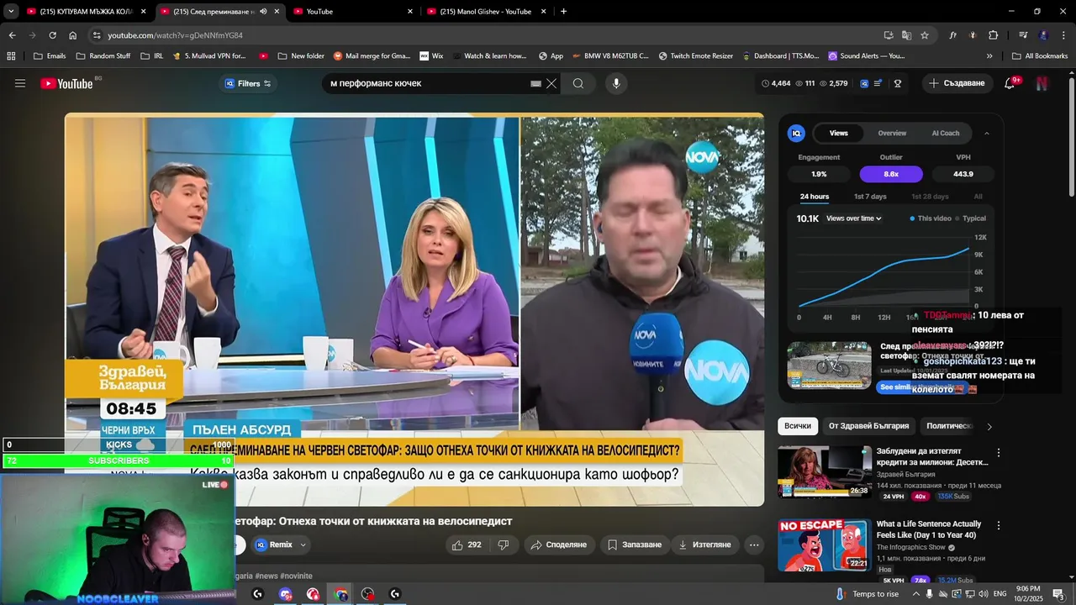Open the account avatar menu
Screen dimensions: 1076x605
(x=1042, y=83)
